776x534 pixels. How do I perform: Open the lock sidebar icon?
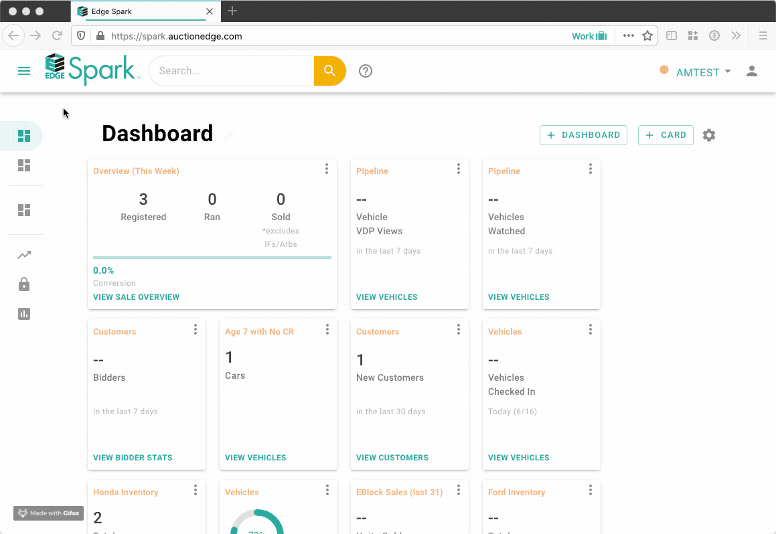pos(23,284)
